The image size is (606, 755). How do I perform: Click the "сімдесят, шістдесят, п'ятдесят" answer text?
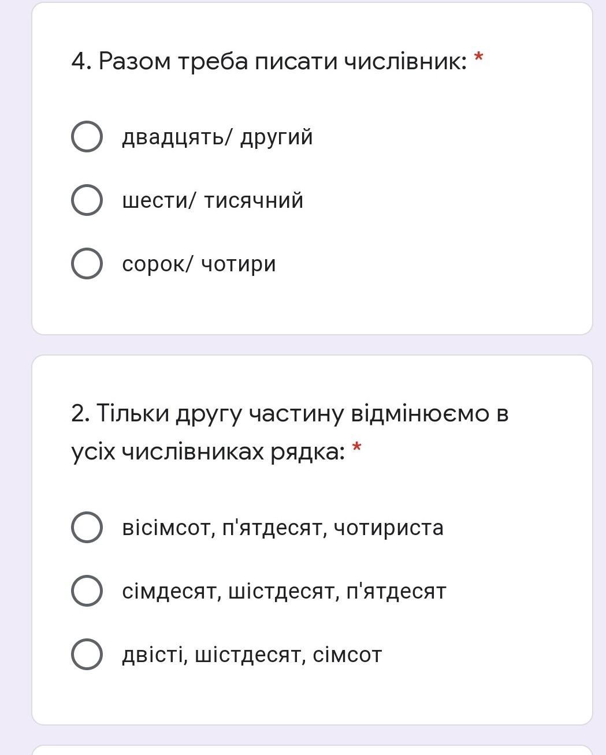point(284,592)
